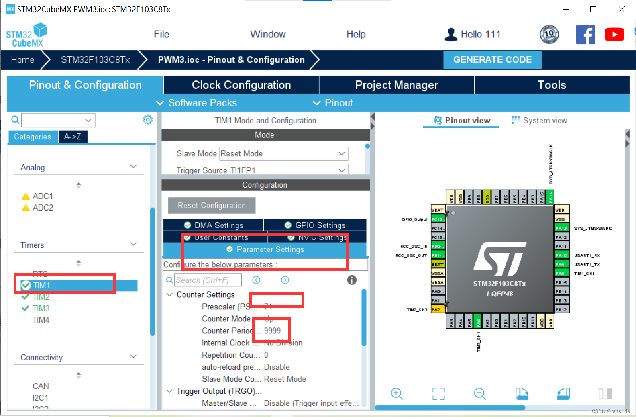This screenshot has height=417, width=636.
Task: Select TIM3 in the Timers list
Action: 41,308
